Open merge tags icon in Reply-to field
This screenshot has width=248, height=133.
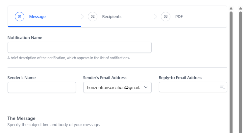pos(222,87)
